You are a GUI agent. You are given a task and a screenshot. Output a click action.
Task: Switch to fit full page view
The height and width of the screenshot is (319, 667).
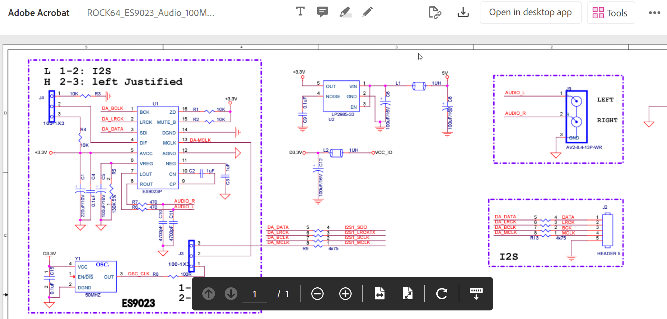point(408,294)
